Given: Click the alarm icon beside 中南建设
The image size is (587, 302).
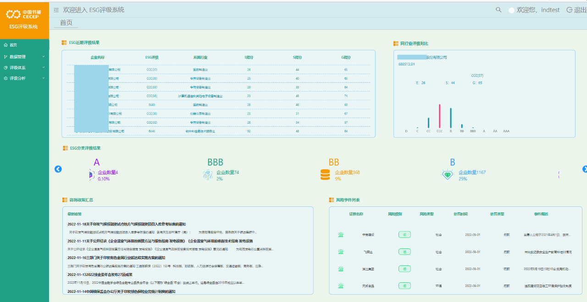Looking at the screenshot, I should (x=341, y=235).
